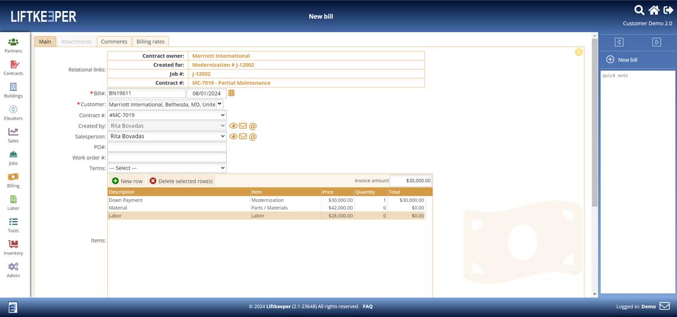
Task: Click the PO# input field
Action: (167, 147)
